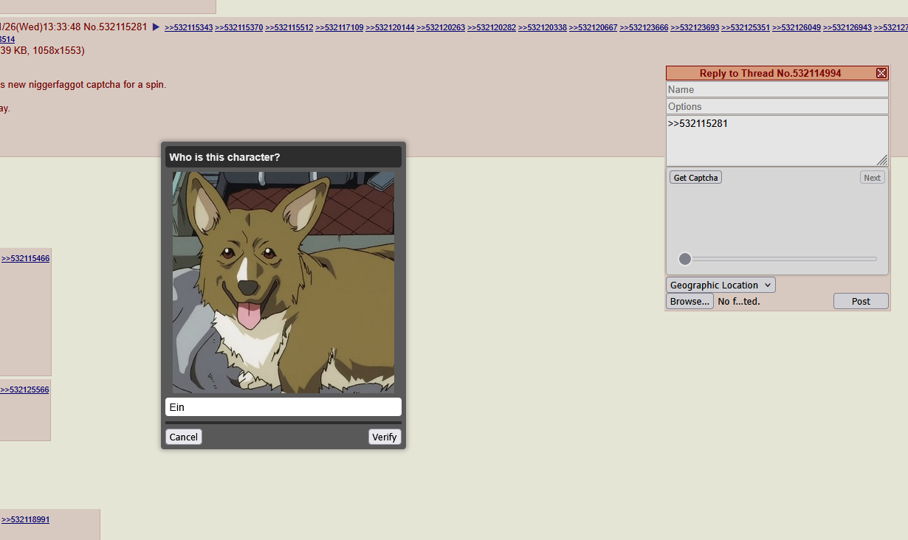Click the comment box resize handle
The height and width of the screenshot is (540, 908).
point(882,160)
